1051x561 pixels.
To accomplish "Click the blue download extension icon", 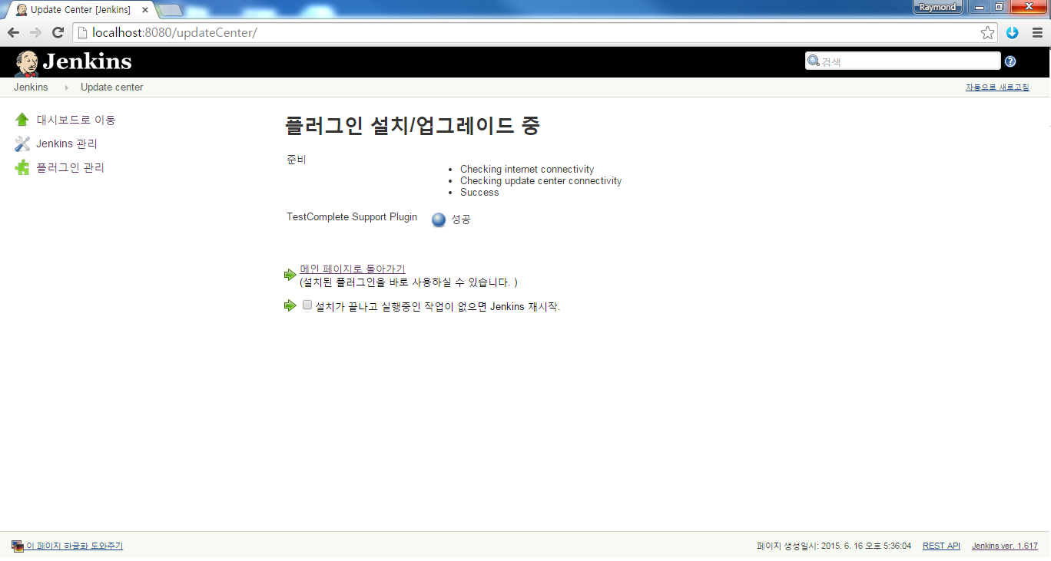I will click(x=1012, y=32).
